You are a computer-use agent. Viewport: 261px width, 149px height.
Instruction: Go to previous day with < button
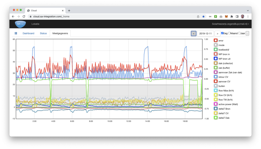[x=193, y=33]
